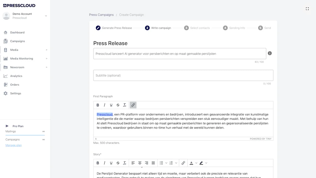Toggle bold formatting in the Story editor

[x=98, y=163]
